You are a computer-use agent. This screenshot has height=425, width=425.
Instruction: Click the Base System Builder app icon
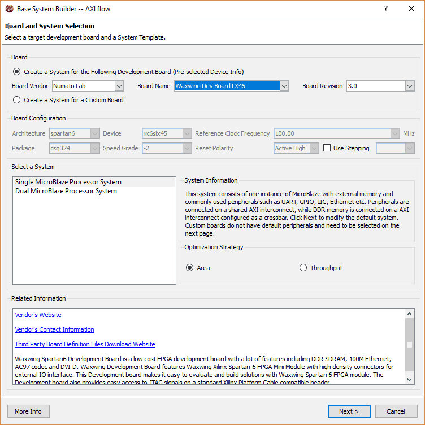point(9,9)
